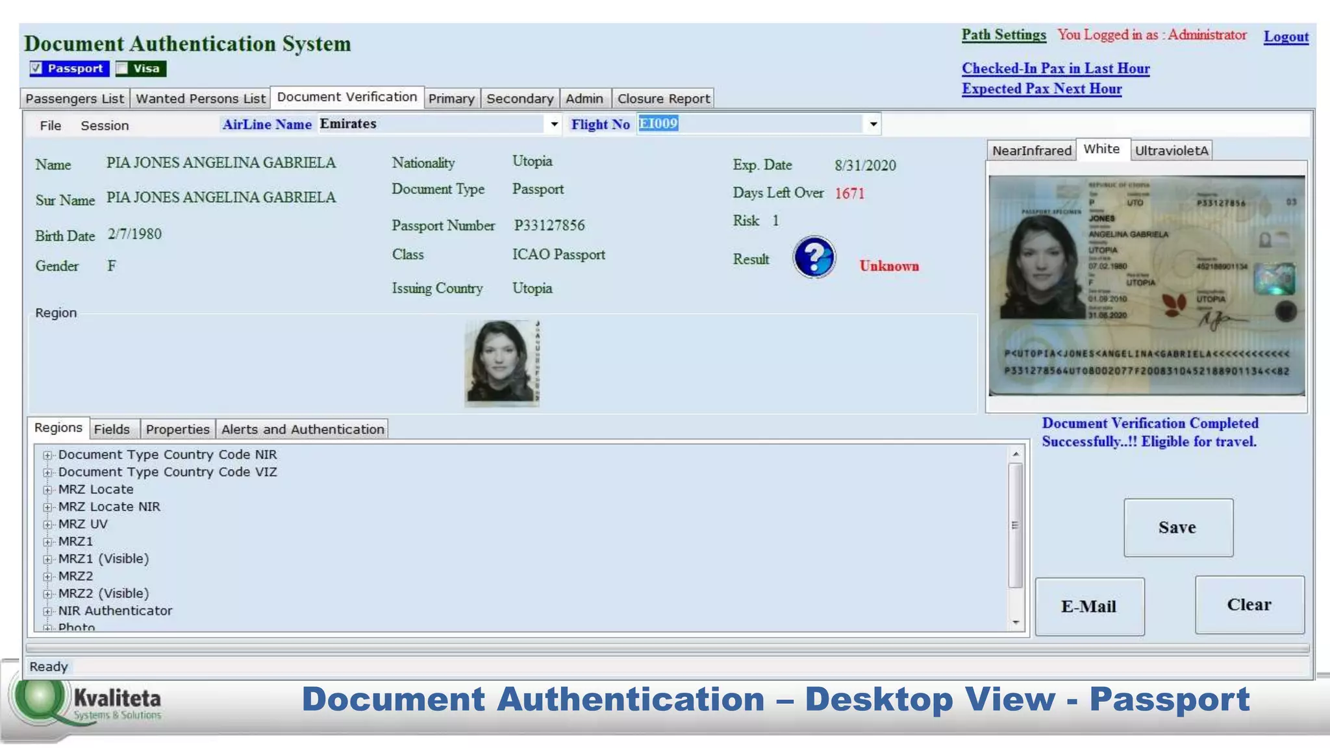Click the regions list scrollbar thumb

(1016, 525)
